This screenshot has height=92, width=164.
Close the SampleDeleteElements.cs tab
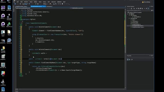[45, 6]
